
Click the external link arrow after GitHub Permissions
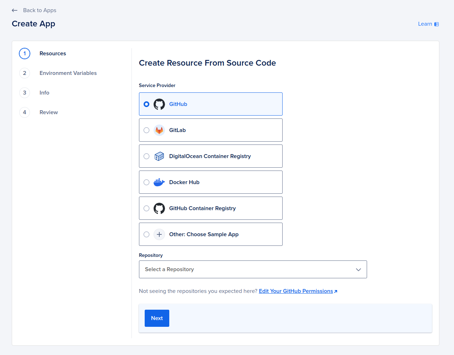[x=335, y=291]
